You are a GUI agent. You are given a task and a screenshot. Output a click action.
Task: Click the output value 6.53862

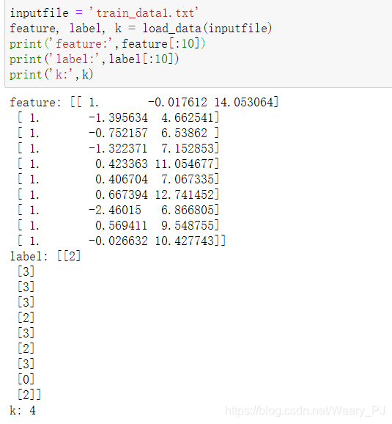(184, 134)
